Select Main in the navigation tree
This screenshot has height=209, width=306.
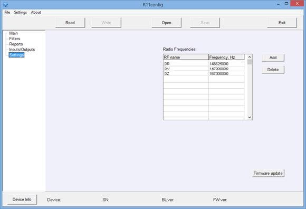coord(14,33)
